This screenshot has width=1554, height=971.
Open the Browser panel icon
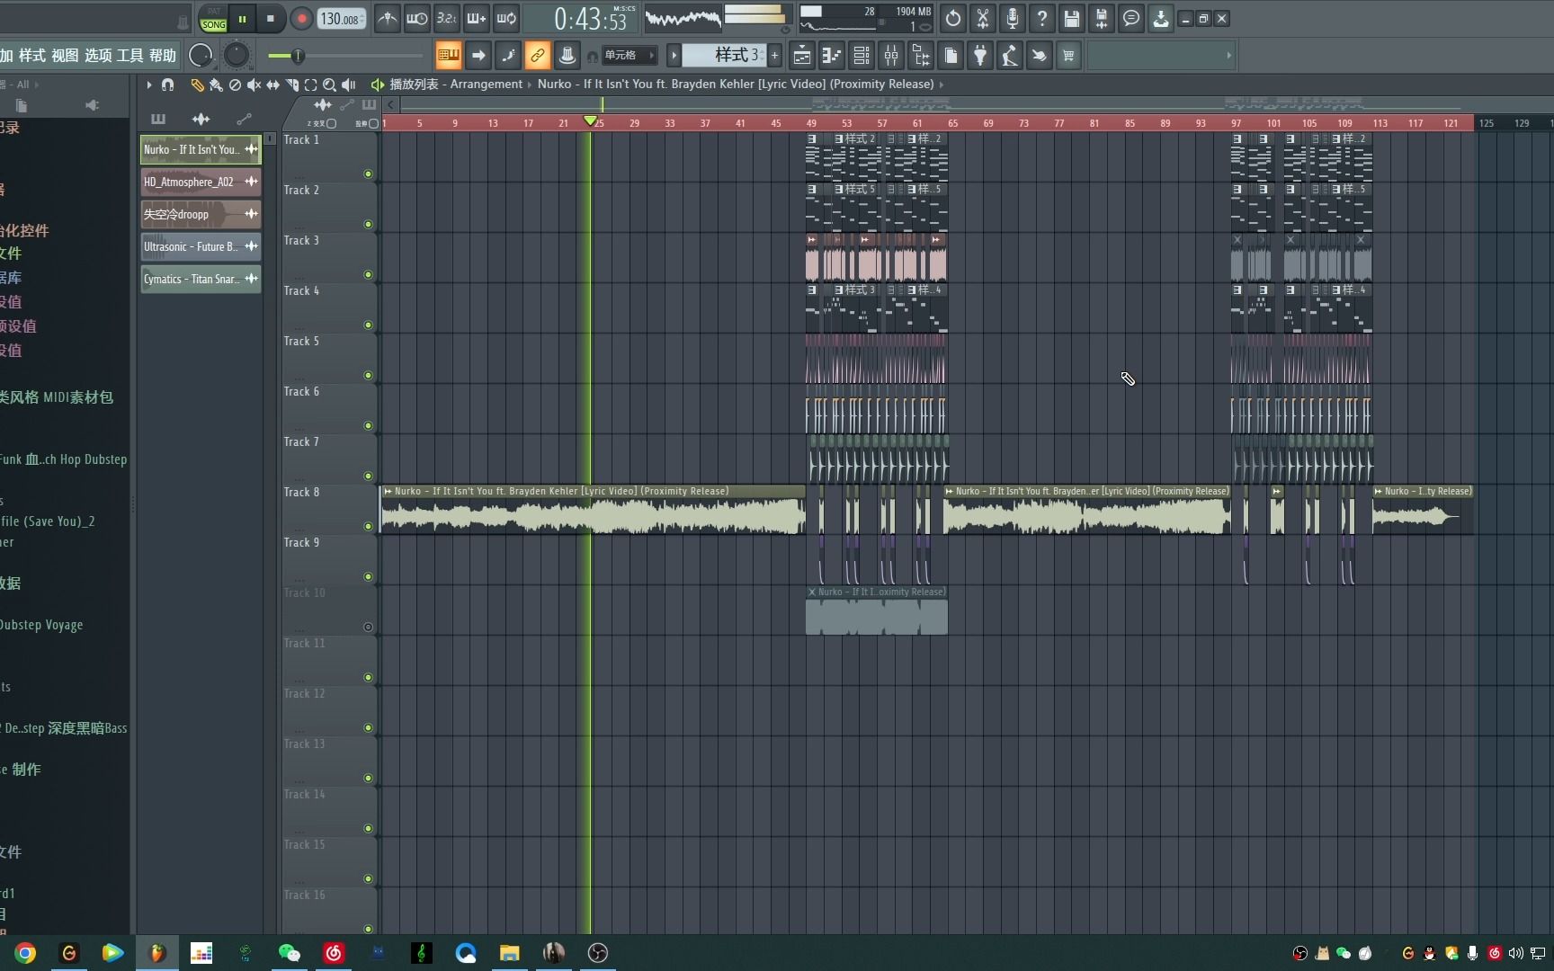click(921, 56)
